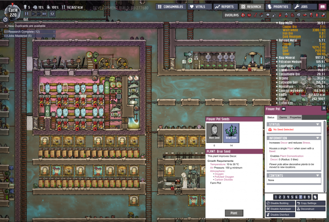Set game speed to triple fast
Viewport: 329px width, 222px height.
tap(44, 14)
